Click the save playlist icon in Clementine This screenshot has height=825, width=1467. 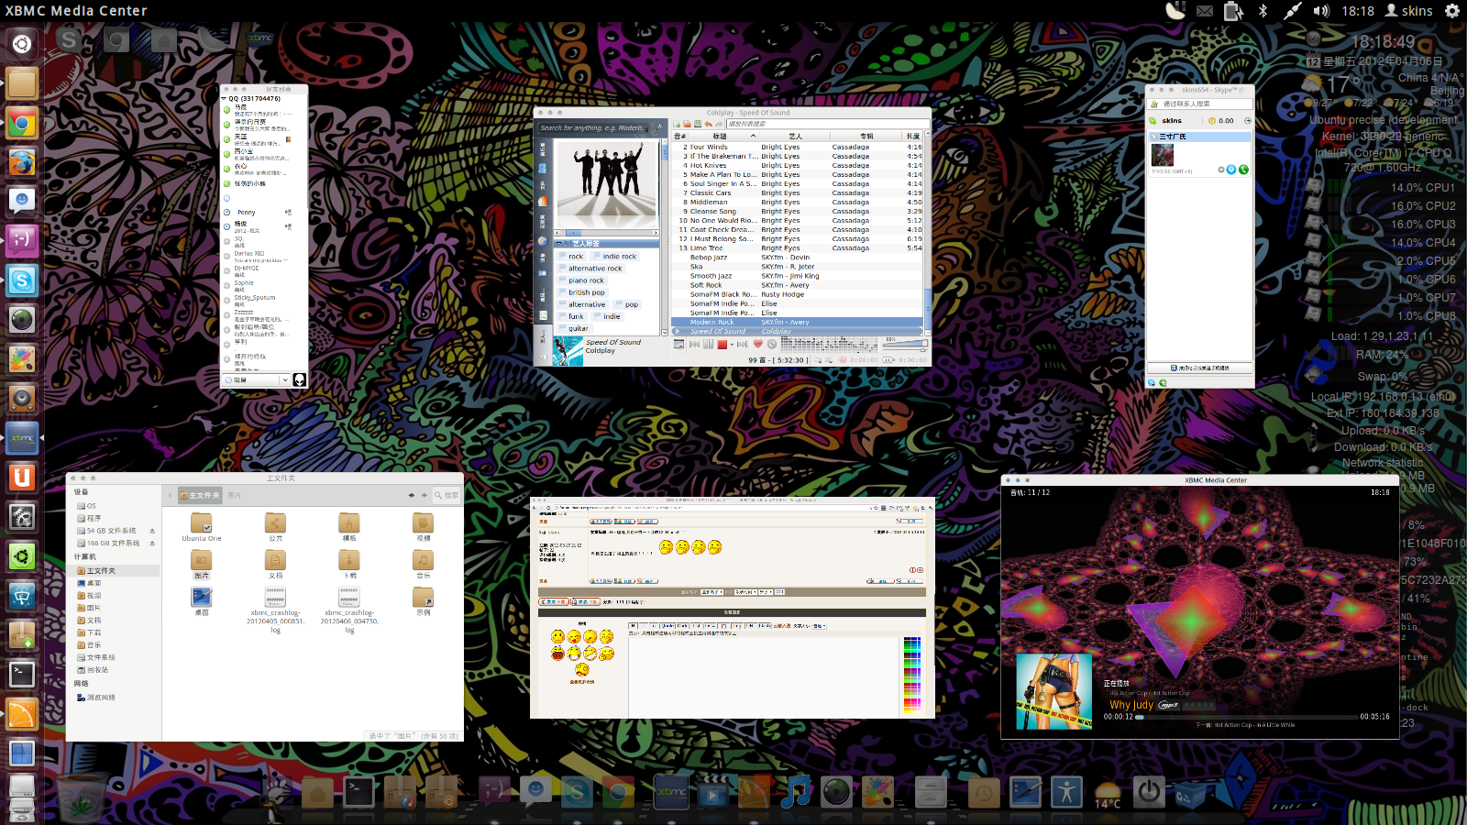[698, 124]
